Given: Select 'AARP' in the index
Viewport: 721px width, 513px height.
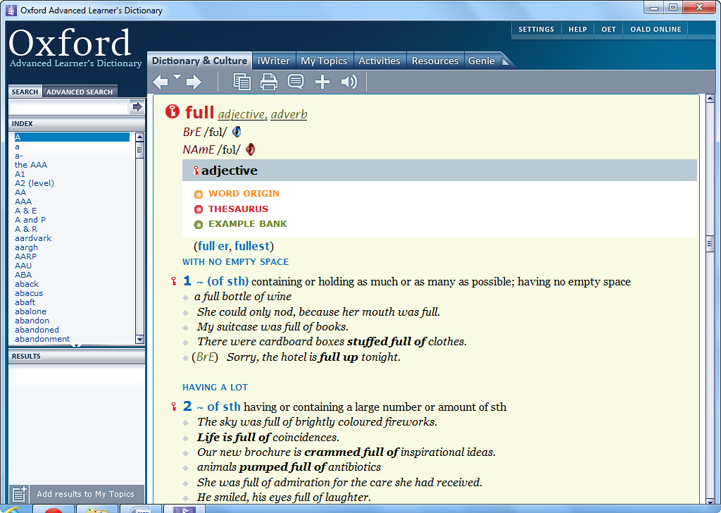Looking at the screenshot, I should pyautogui.click(x=26, y=256).
